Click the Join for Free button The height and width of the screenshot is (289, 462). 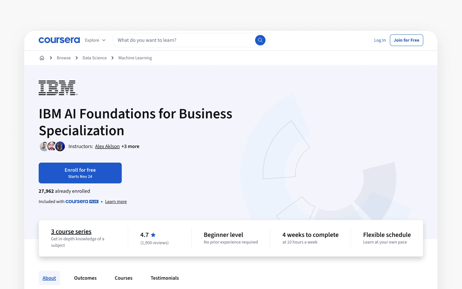tap(406, 40)
